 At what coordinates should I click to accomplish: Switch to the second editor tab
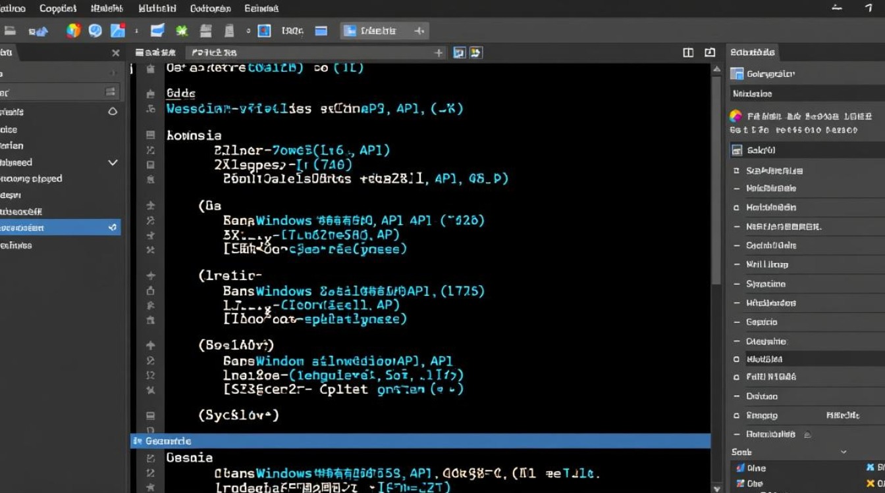coord(213,53)
